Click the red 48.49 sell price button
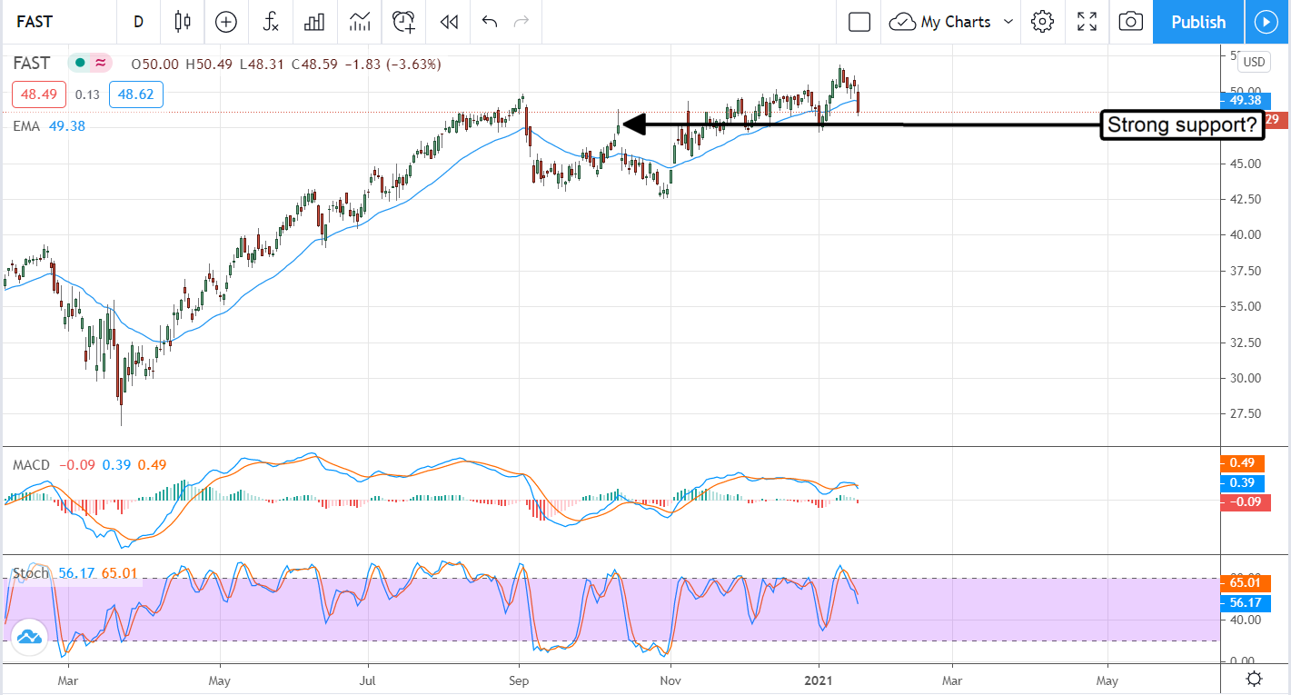The width and height of the screenshot is (1291, 695). click(x=40, y=94)
